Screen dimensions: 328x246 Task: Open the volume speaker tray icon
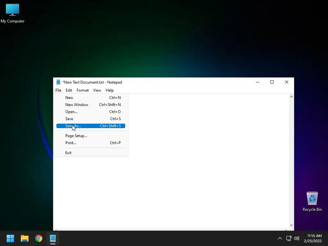click(296, 238)
